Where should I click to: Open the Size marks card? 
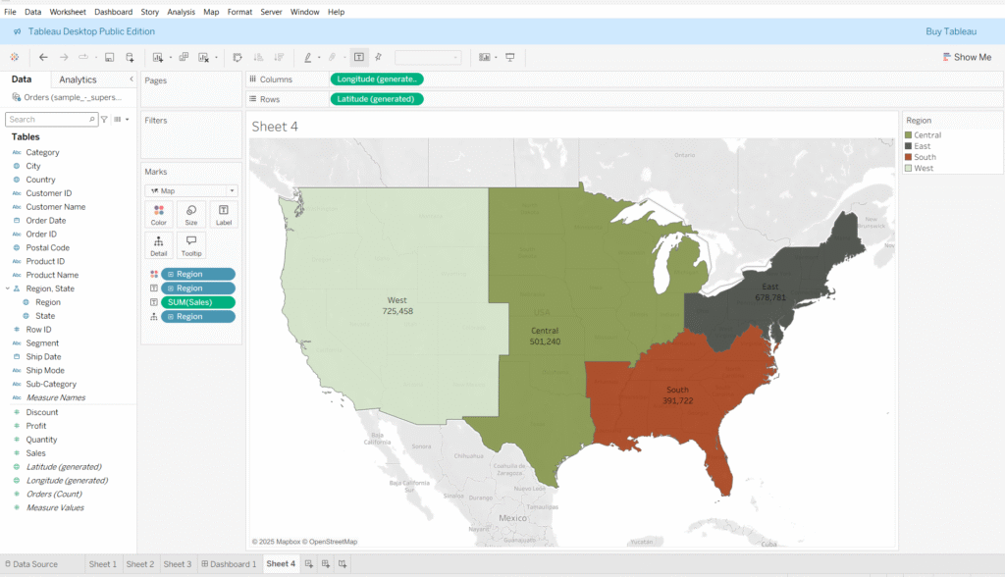coord(190,215)
